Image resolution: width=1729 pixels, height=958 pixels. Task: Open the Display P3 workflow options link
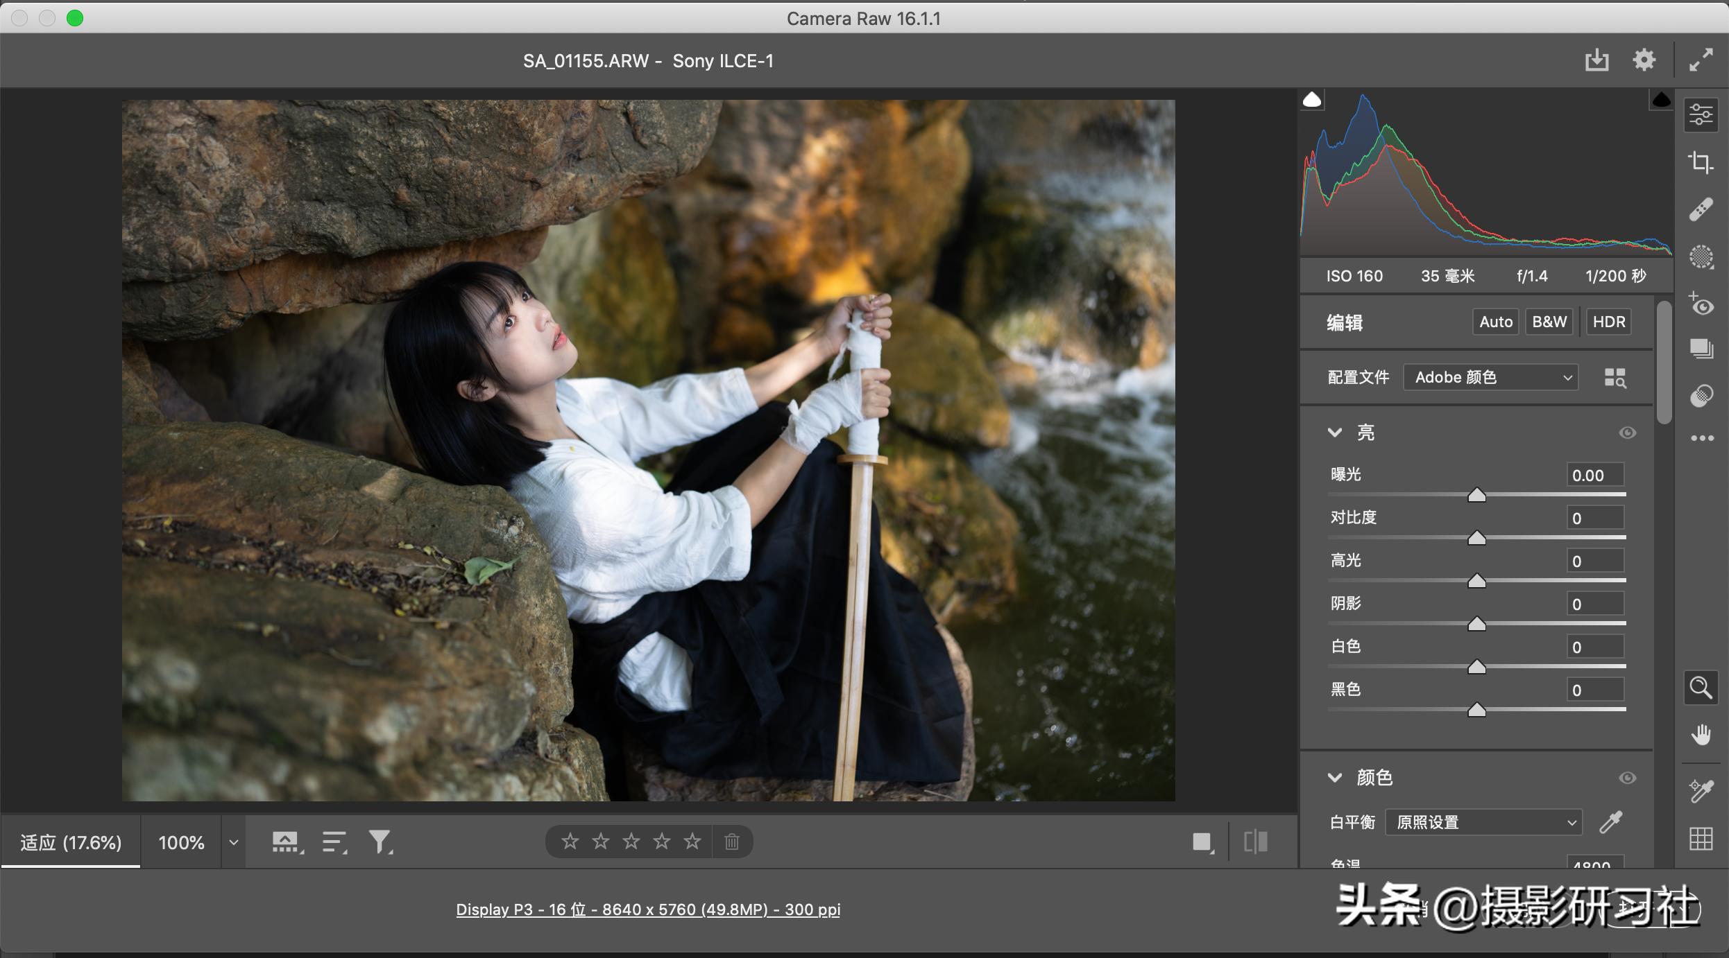click(x=647, y=909)
